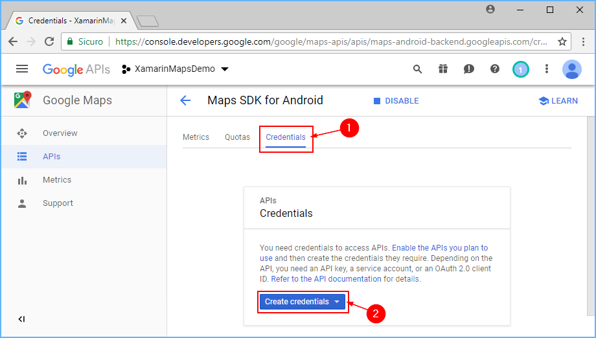Image resolution: width=596 pixels, height=338 pixels.
Task: Open the notifications badge showing 1
Action: (520, 69)
